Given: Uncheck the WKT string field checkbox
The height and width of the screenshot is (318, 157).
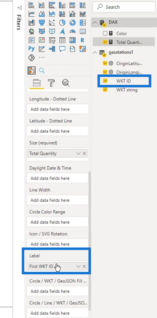Looking at the screenshot, I should [105, 90].
